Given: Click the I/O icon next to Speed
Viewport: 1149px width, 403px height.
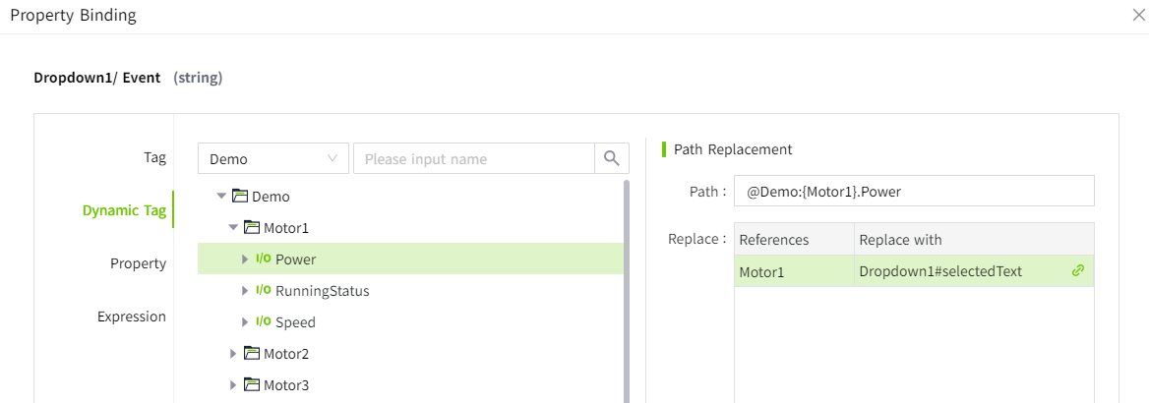Looking at the screenshot, I should tap(263, 322).
